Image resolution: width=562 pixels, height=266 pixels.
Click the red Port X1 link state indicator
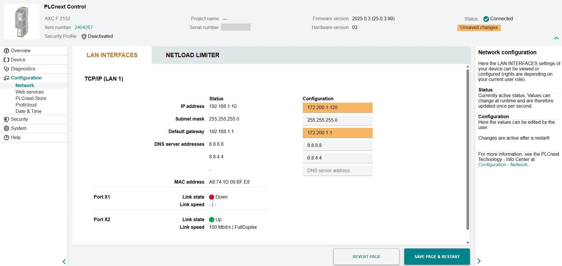tap(212, 197)
